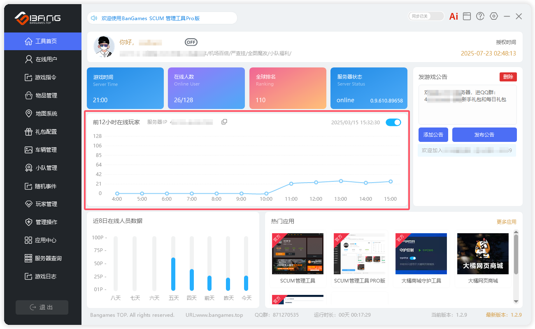
Task: Click the speaker announcement icon
Action: pos(94,18)
